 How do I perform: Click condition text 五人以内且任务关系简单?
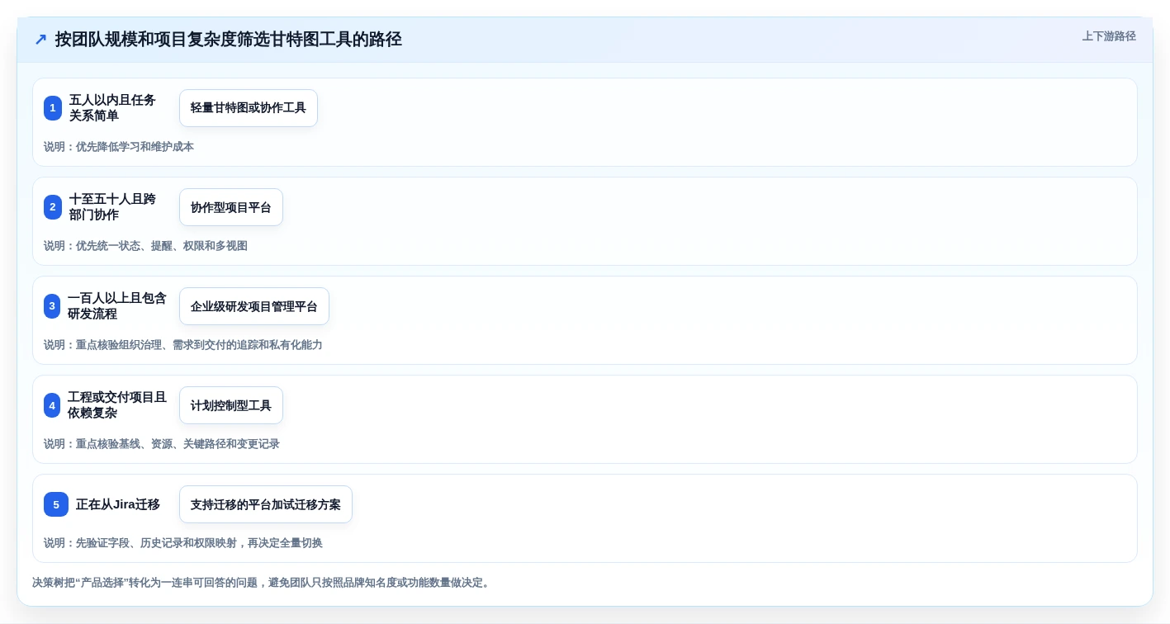coord(113,108)
